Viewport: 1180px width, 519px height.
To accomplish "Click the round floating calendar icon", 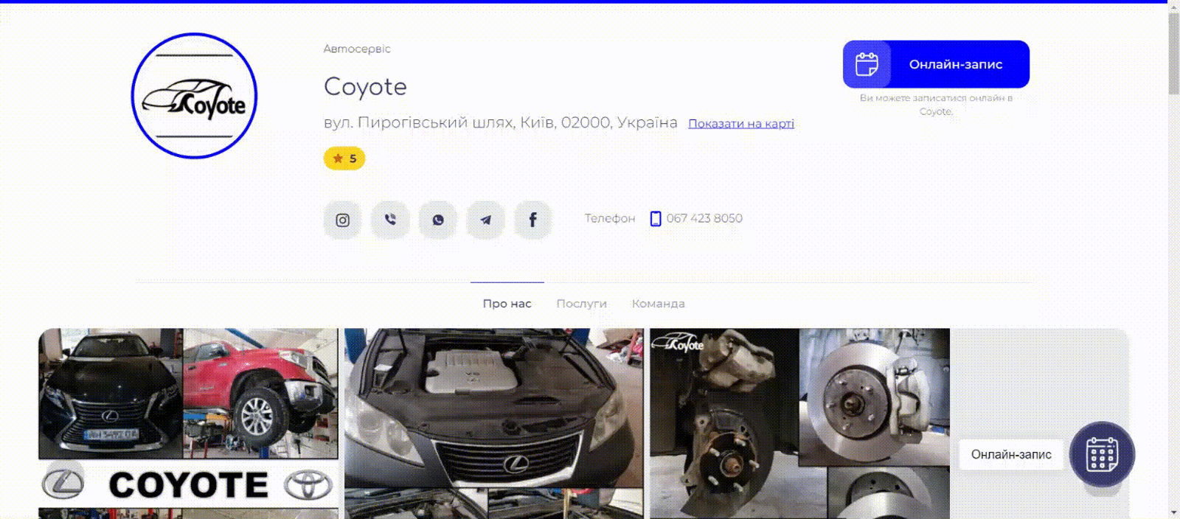I will click(x=1102, y=454).
